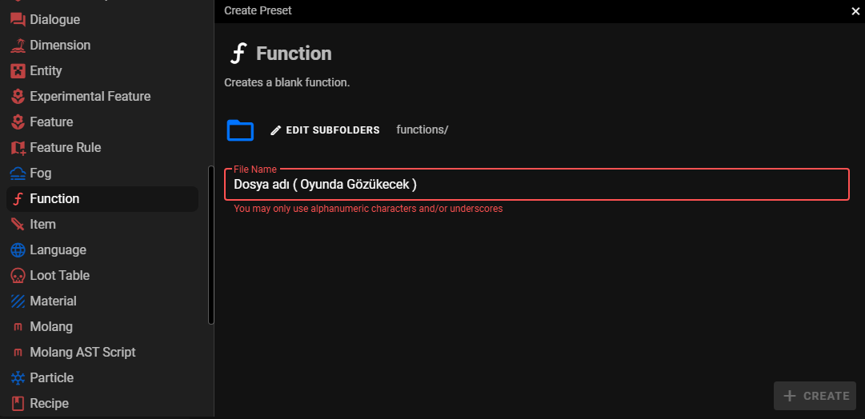Screen dimensions: 865x419
Task: Click the blue subfolder folder icon
Action: (x=240, y=130)
